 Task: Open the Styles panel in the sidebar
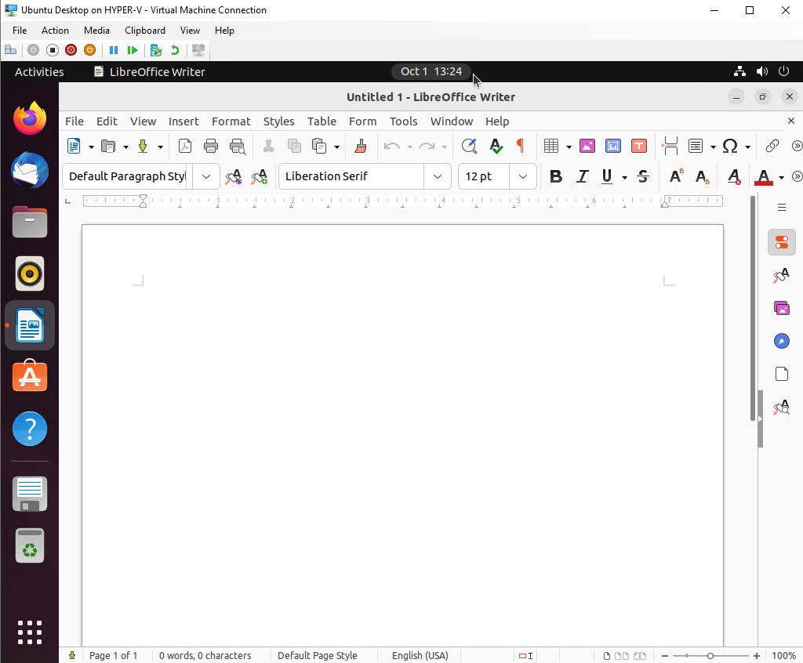781,275
